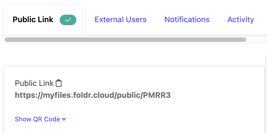Expand the QR code chevron arrow
The image size is (267, 133).
click(64, 119)
